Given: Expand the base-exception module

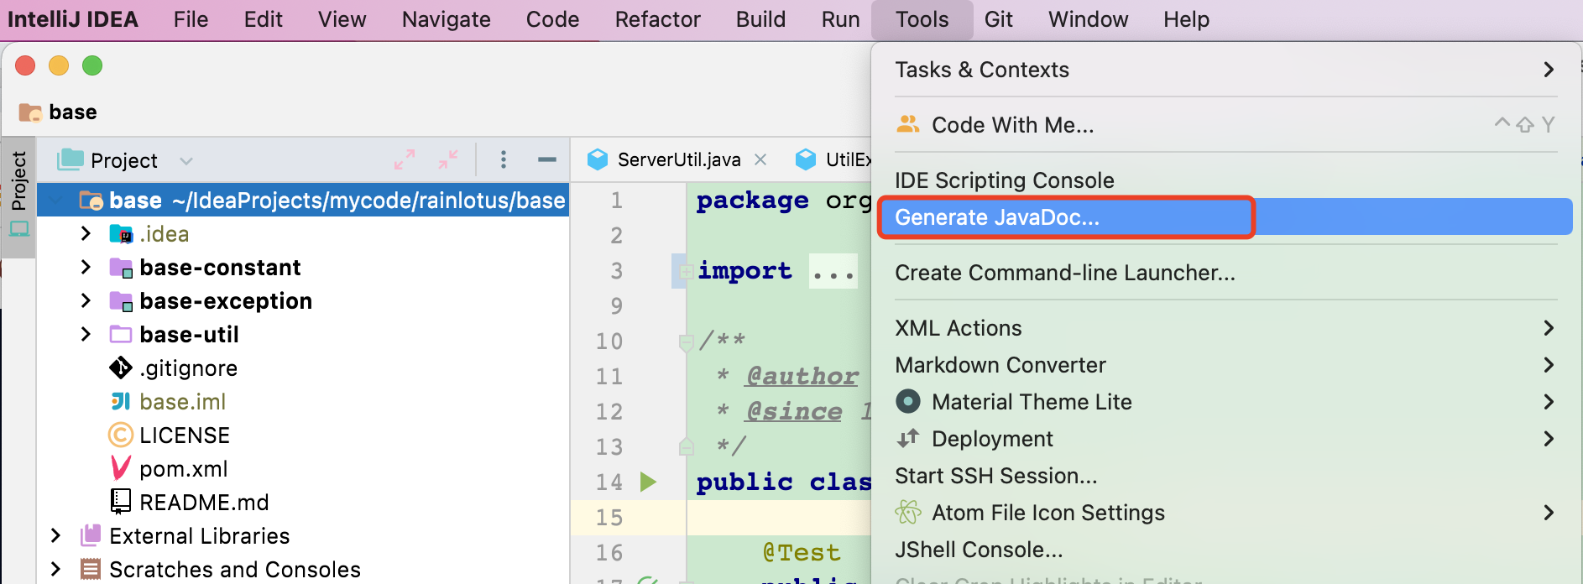Looking at the screenshot, I should pyautogui.click(x=86, y=300).
